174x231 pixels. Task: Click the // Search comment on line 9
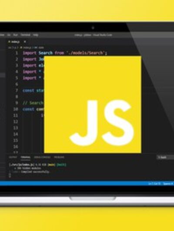click(33, 103)
